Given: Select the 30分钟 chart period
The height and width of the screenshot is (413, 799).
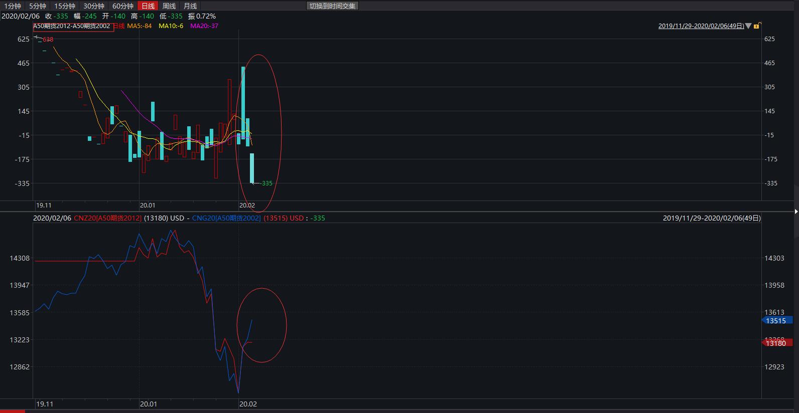Looking at the screenshot, I should (x=94, y=6).
